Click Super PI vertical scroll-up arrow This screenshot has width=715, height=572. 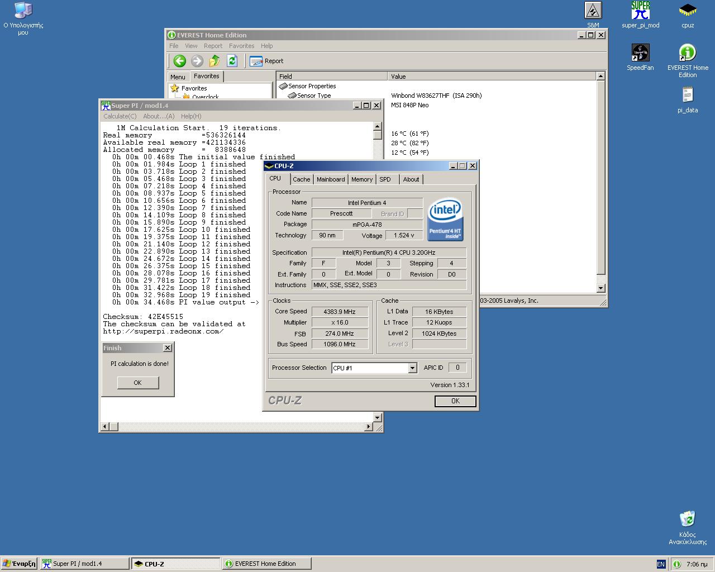point(377,126)
